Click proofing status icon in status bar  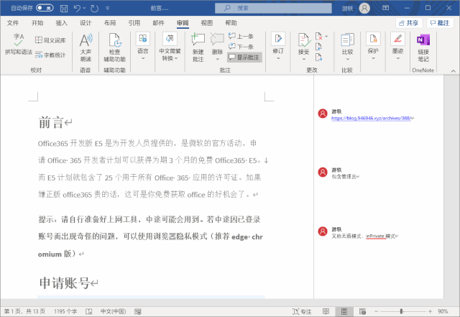(x=89, y=311)
